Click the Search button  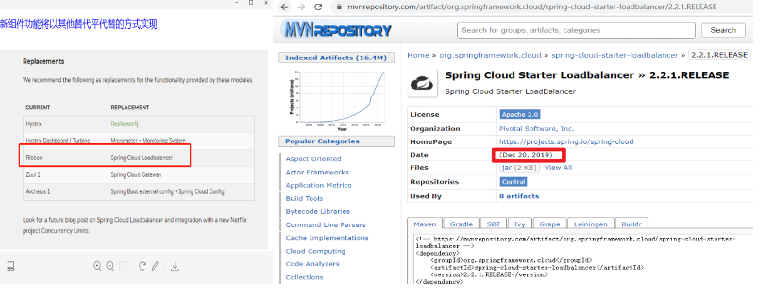tap(723, 30)
